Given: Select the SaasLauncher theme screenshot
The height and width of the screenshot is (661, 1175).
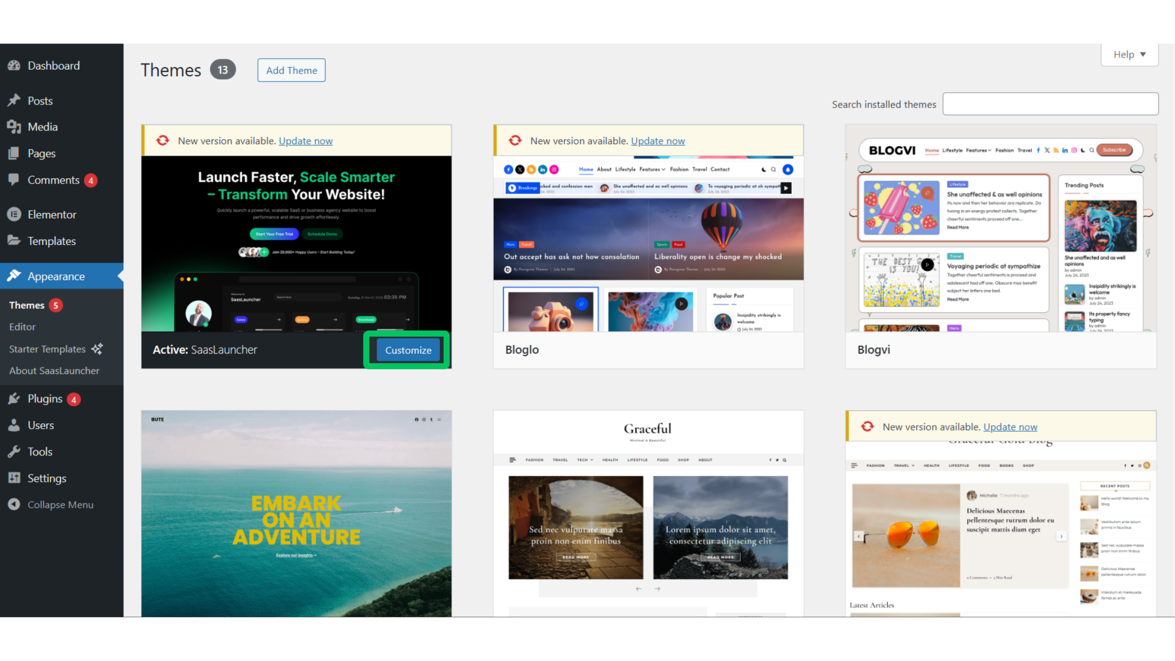Looking at the screenshot, I should point(297,244).
